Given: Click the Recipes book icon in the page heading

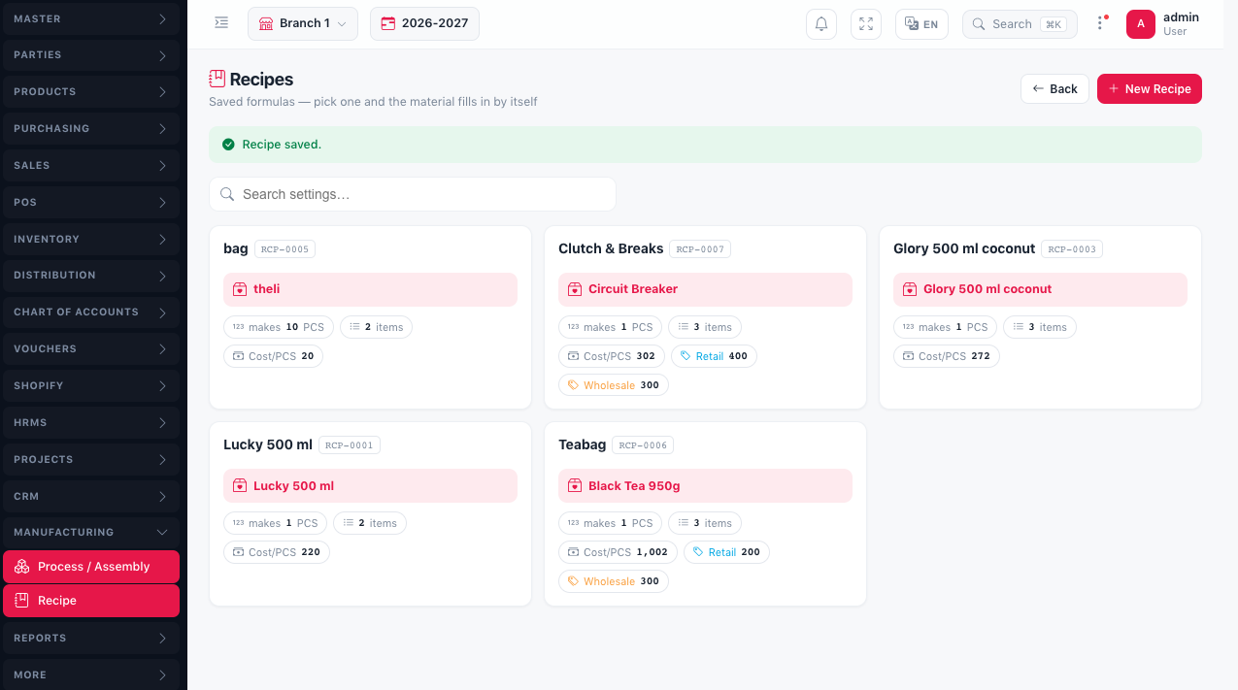Looking at the screenshot, I should (x=217, y=79).
